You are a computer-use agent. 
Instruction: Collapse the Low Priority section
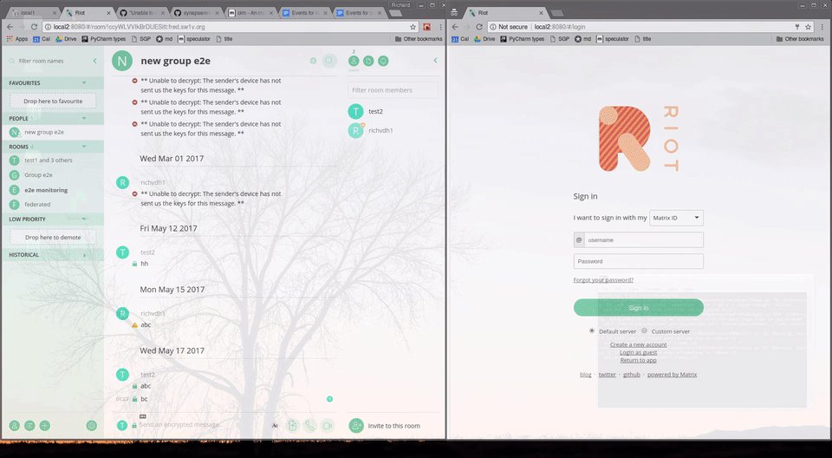[84, 219]
